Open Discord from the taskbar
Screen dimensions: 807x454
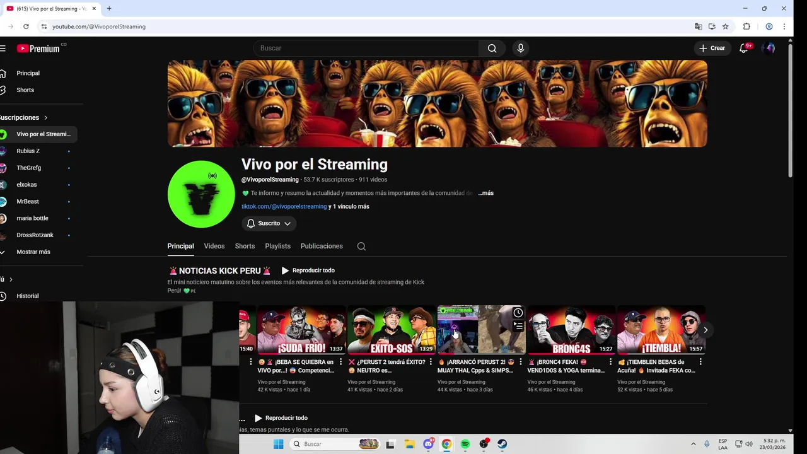point(429,444)
